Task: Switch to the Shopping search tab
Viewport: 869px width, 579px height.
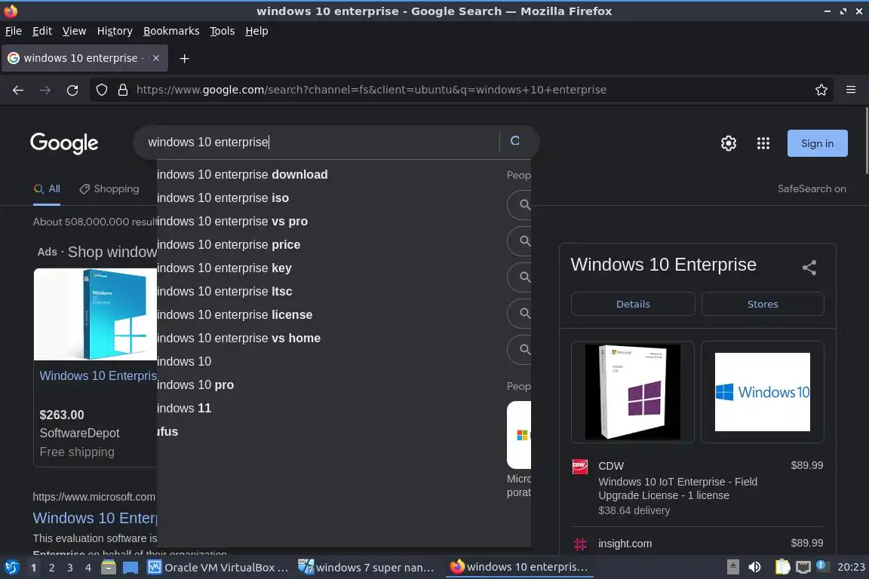Action: [109, 189]
